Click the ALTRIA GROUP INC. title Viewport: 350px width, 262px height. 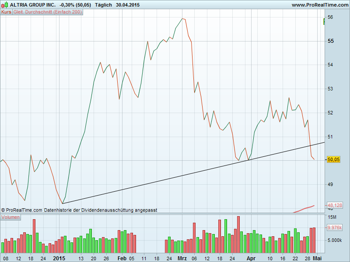(x=33, y=5)
